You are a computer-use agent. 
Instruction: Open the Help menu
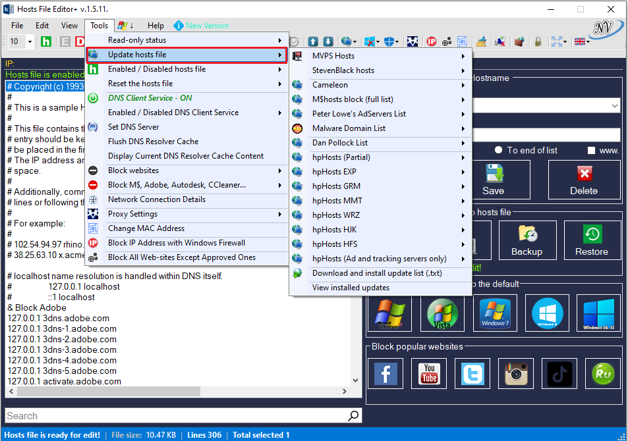[156, 26]
